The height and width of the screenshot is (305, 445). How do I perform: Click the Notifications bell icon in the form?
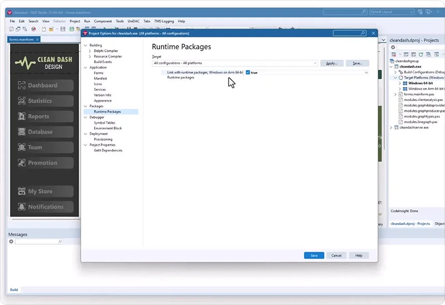pos(22,207)
